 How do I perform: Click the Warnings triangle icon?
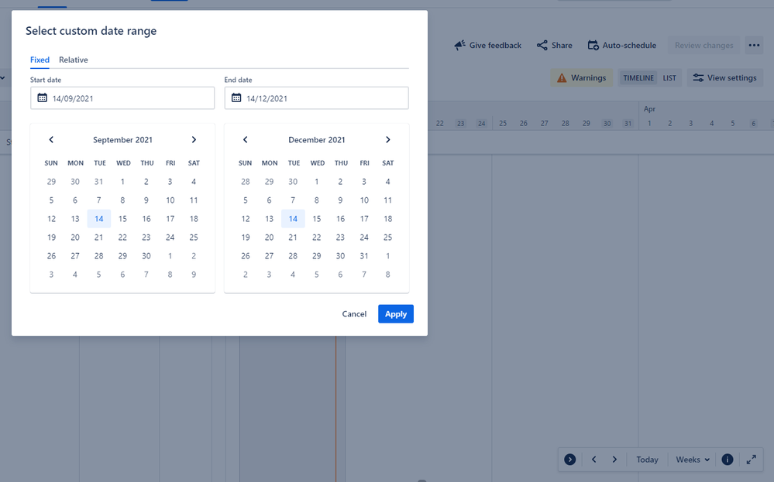coord(562,78)
